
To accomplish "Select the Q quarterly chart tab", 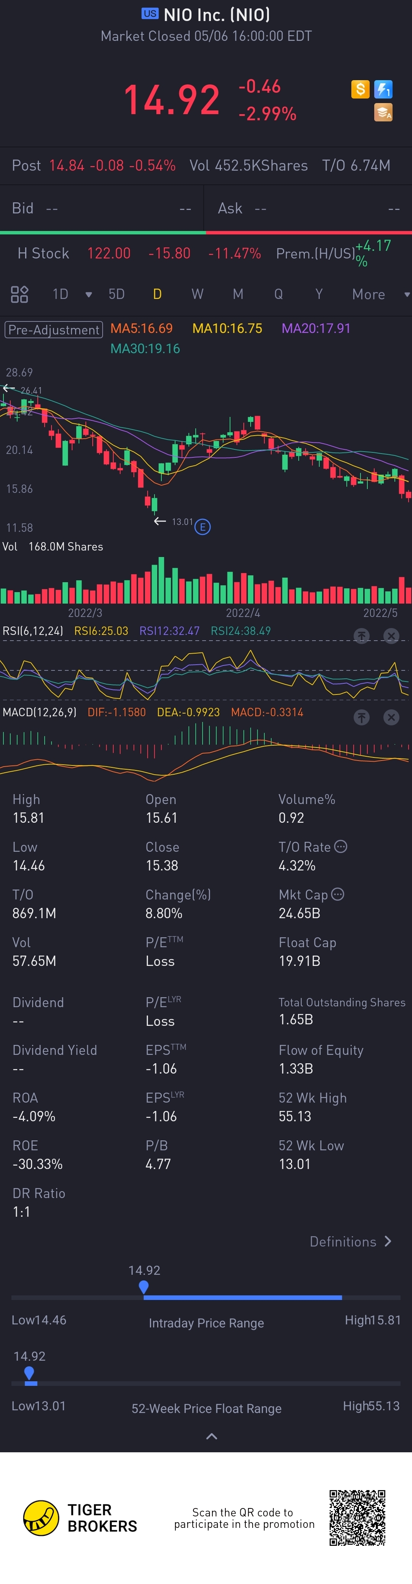I will point(279,294).
